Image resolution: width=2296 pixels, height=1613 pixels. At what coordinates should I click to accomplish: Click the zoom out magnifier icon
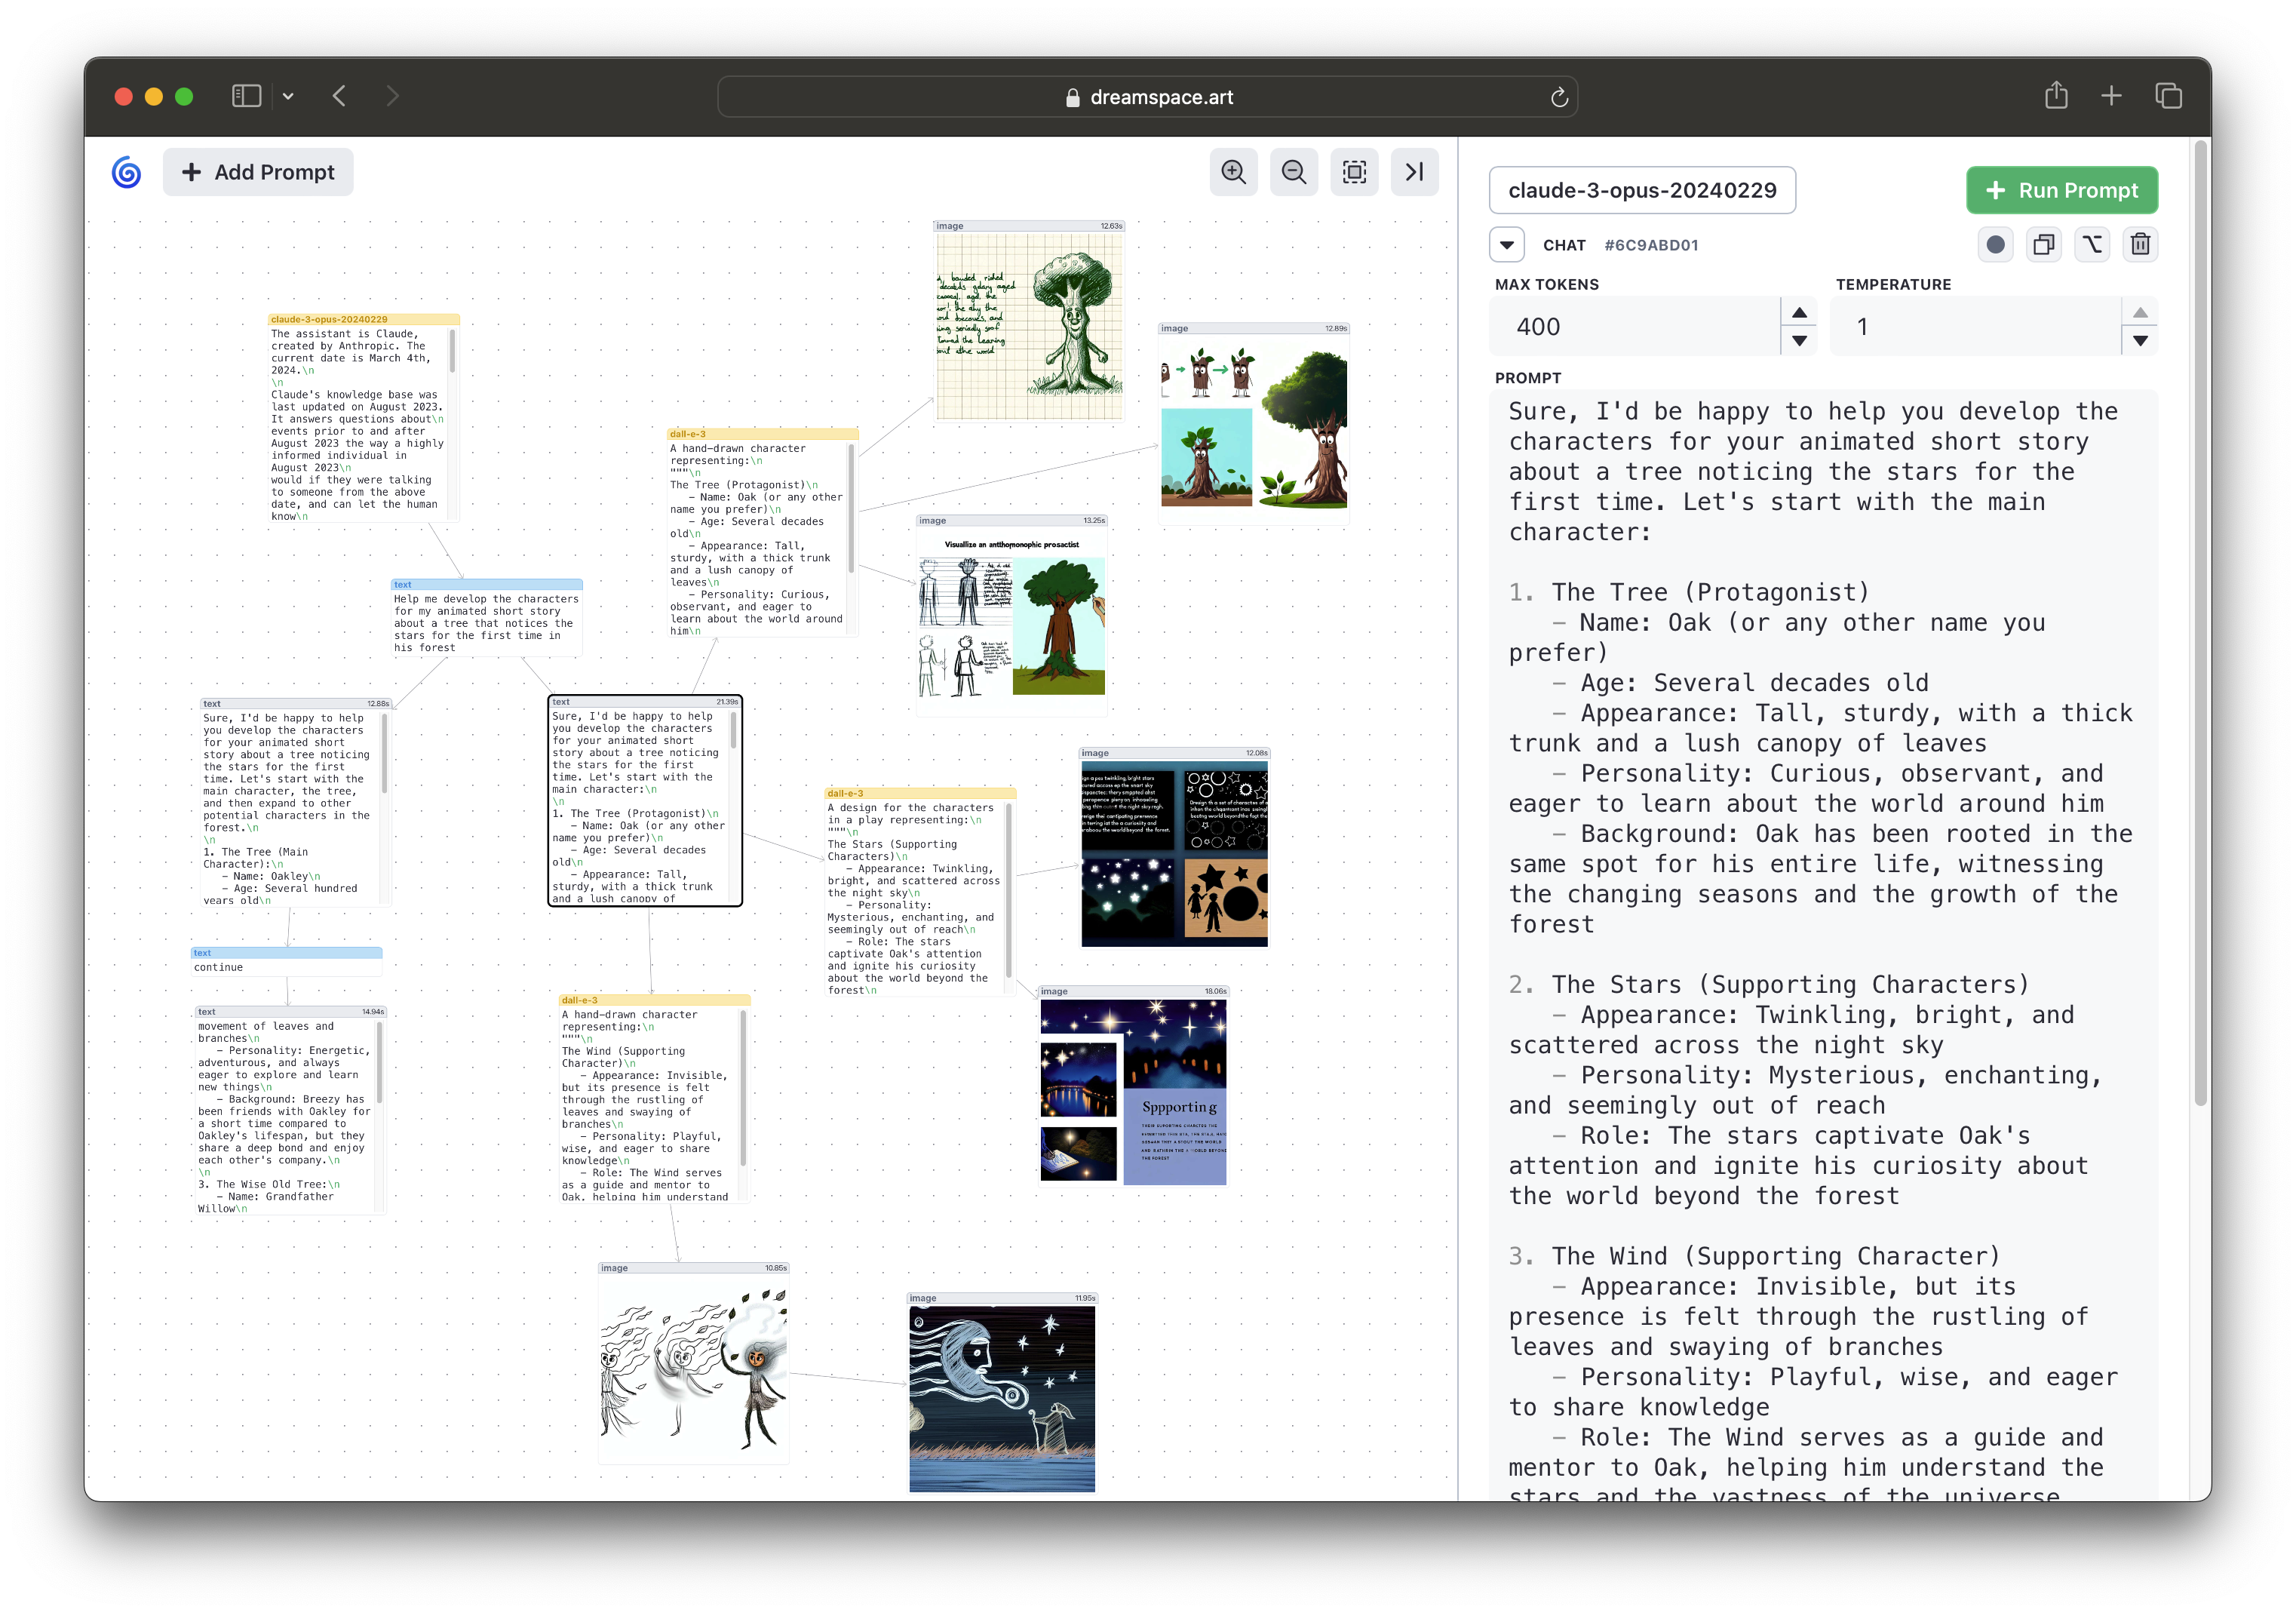click(1293, 172)
